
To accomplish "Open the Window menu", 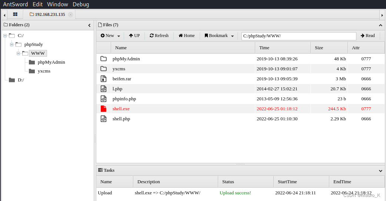I will pyautogui.click(x=57, y=4).
